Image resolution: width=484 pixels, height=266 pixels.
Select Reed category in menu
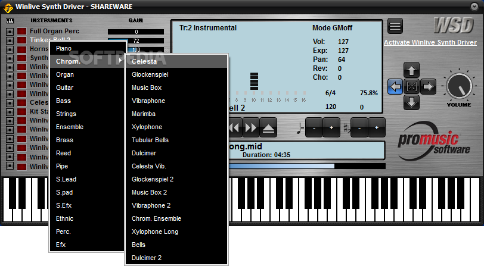(87, 153)
